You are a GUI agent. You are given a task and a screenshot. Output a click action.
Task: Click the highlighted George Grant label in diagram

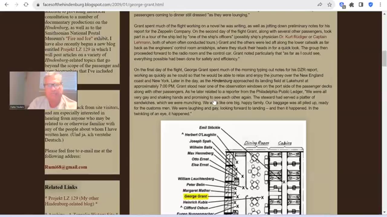coord(196,196)
